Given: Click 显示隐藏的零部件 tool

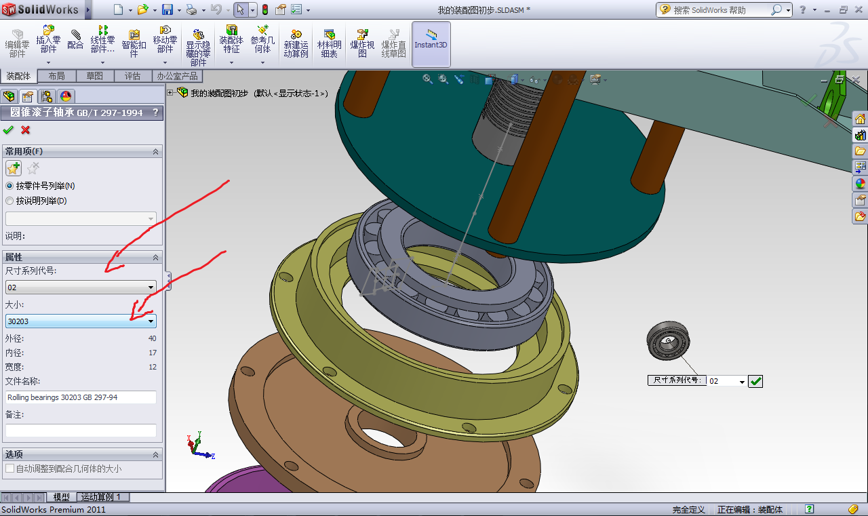Looking at the screenshot, I should click(x=198, y=46).
